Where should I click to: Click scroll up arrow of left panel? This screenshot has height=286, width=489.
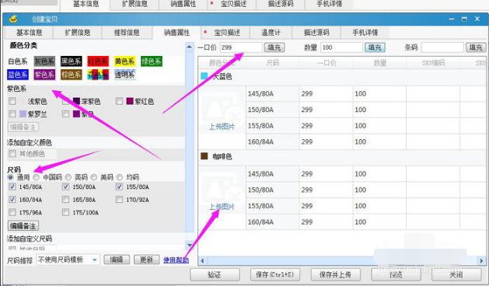coord(189,47)
